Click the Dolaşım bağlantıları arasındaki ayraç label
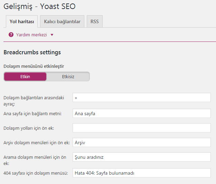This screenshot has height=184, width=216. click(34, 101)
